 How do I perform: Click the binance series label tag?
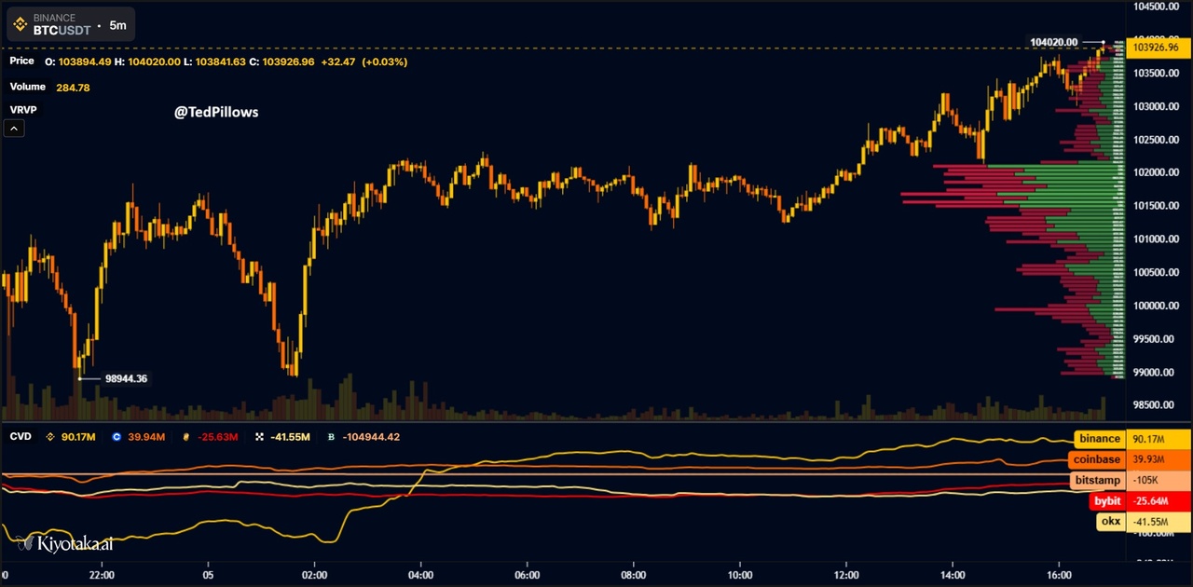coord(1100,439)
